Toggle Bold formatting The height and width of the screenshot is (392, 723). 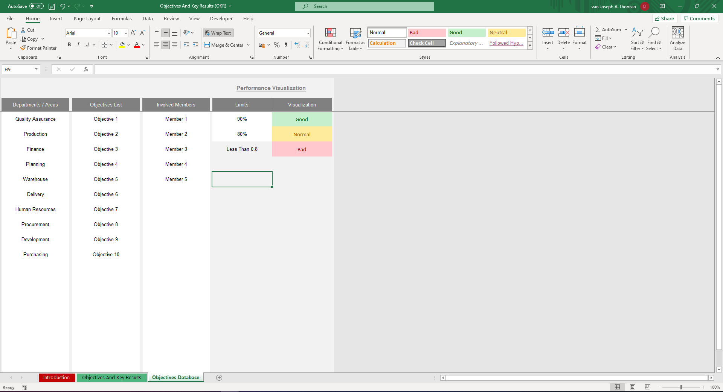(x=69, y=45)
